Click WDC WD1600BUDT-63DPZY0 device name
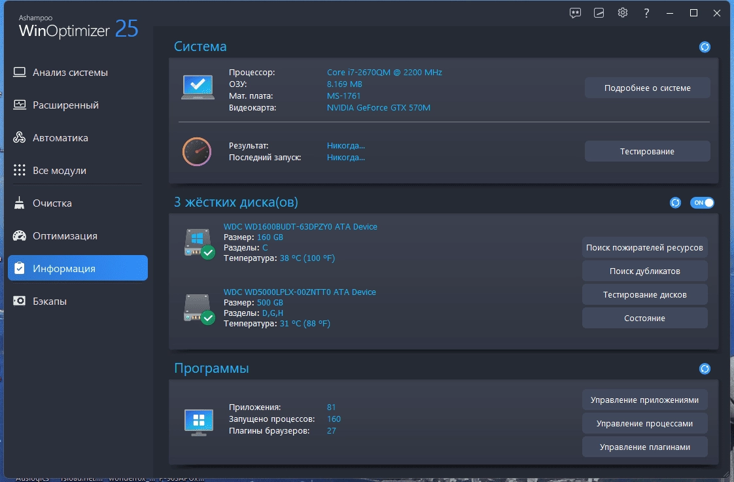The height and width of the screenshot is (482, 734). tap(300, 226)
